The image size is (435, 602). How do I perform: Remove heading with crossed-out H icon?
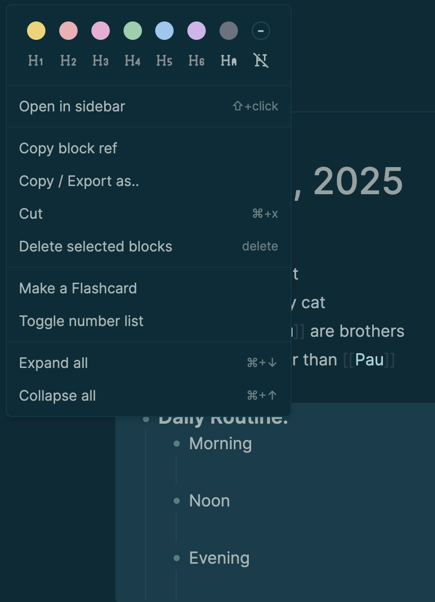coord(261,61)
